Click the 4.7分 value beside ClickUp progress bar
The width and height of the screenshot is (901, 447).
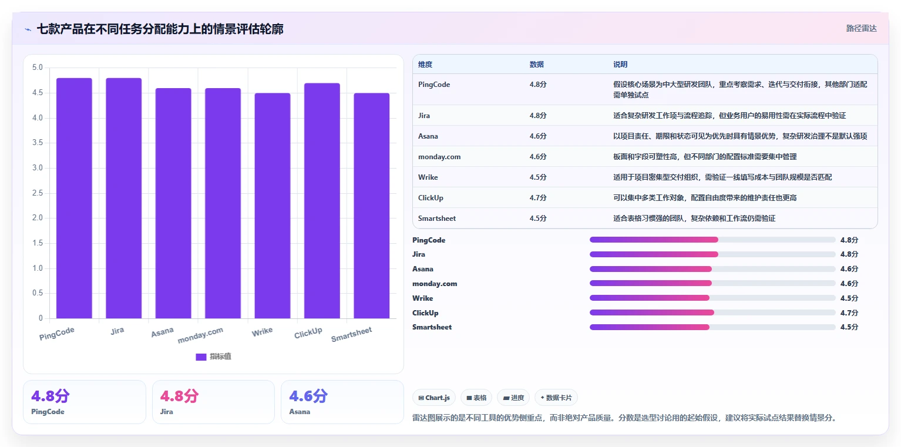[x=849, y=313]
